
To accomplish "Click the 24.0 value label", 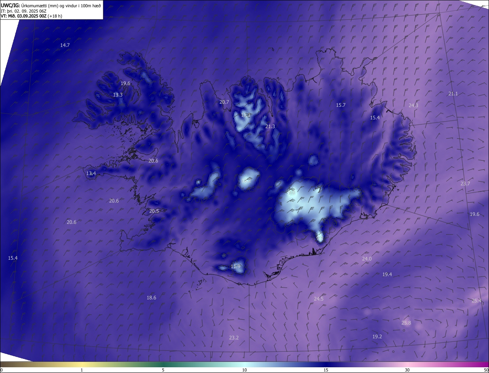I will pos(367,259).
